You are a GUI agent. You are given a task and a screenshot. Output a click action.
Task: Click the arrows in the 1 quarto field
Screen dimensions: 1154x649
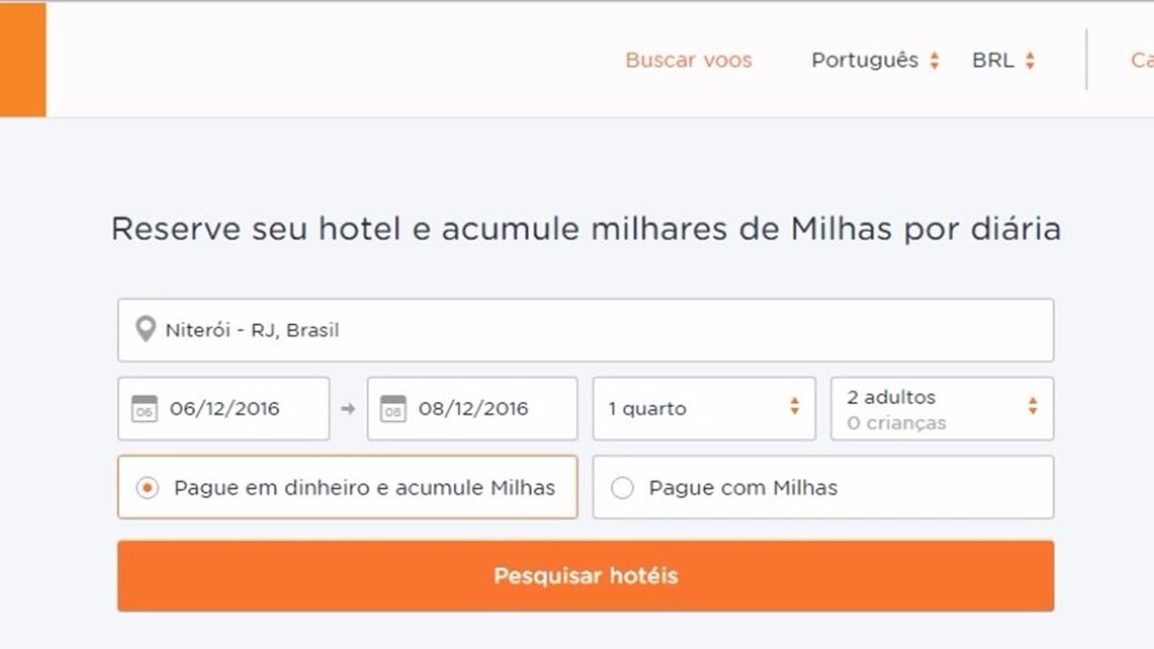point(794,407)
